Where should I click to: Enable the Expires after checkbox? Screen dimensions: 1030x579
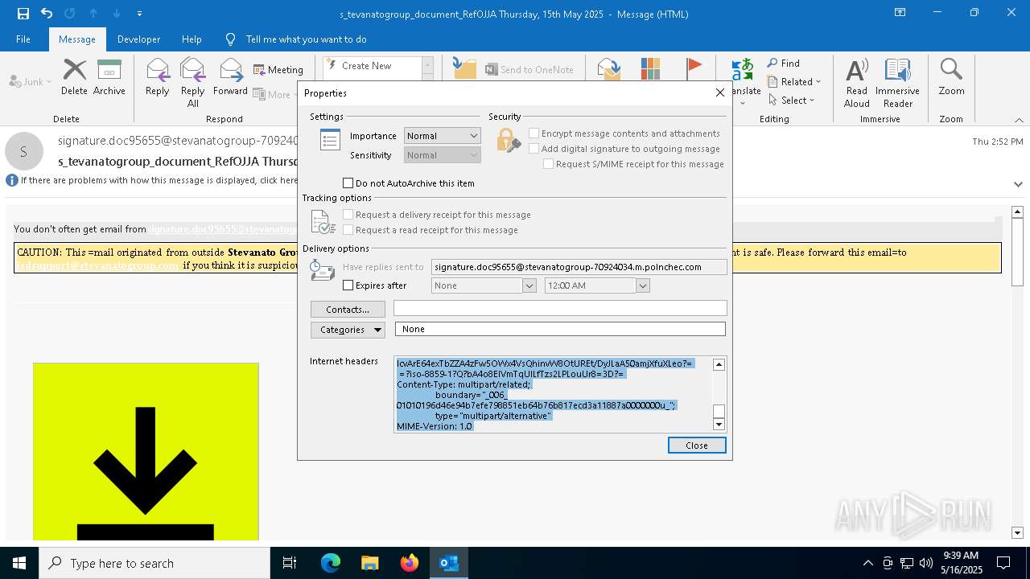click(x=348, y=285)
